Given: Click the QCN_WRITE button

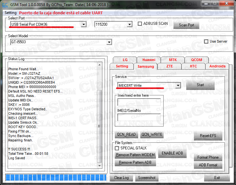Looking at the screenshot, I should point(152,134).
